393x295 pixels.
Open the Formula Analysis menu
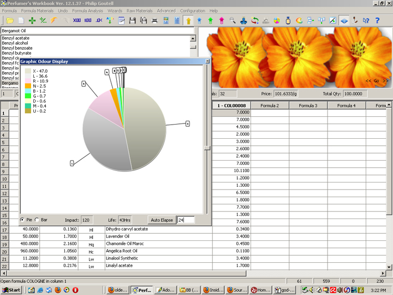87,10
